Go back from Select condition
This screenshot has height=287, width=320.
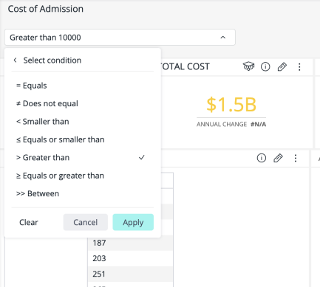point(16,60)
